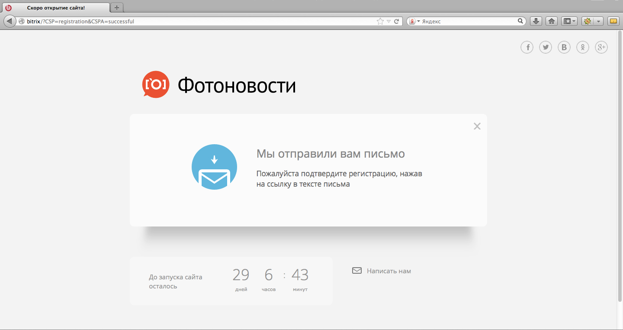Click the search magnifier icon

520,21
